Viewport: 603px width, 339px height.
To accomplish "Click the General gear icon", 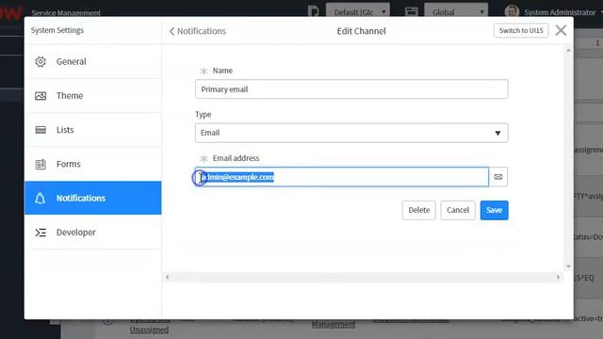I will point(41,61).
